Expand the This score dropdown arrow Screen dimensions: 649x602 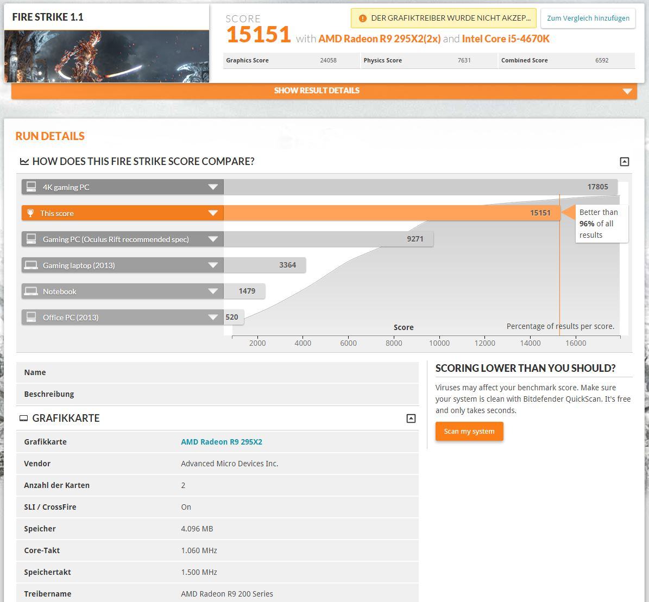coord(213,213)
